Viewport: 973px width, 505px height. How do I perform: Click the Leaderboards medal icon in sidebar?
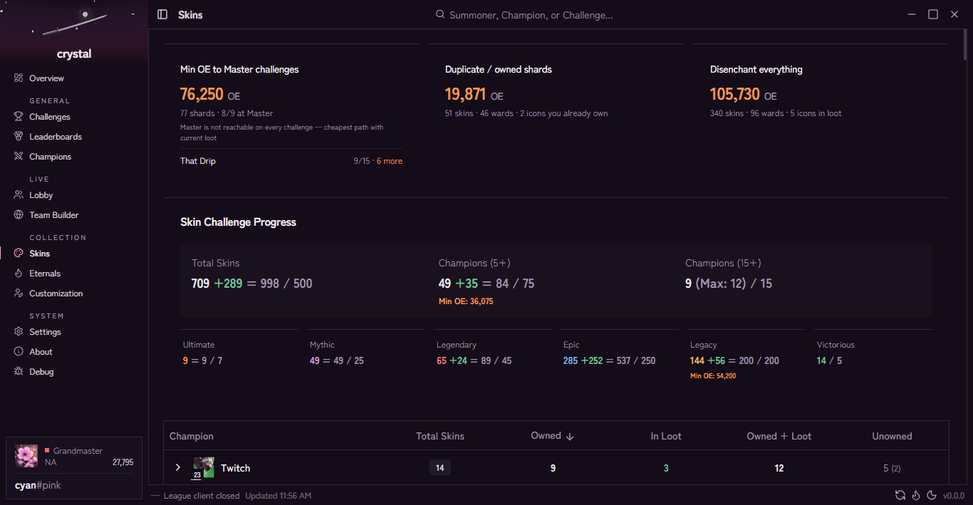[19, 137]
